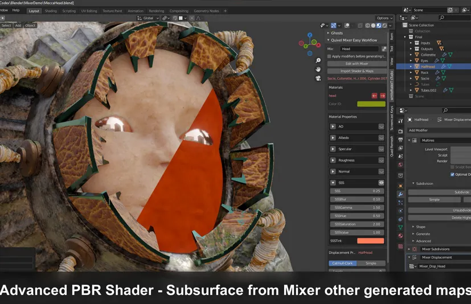Viewport: 471px width, 304px height.
Task: Click the Color ID green swatch
Action: pyautogui.click(x=371, y=104)
